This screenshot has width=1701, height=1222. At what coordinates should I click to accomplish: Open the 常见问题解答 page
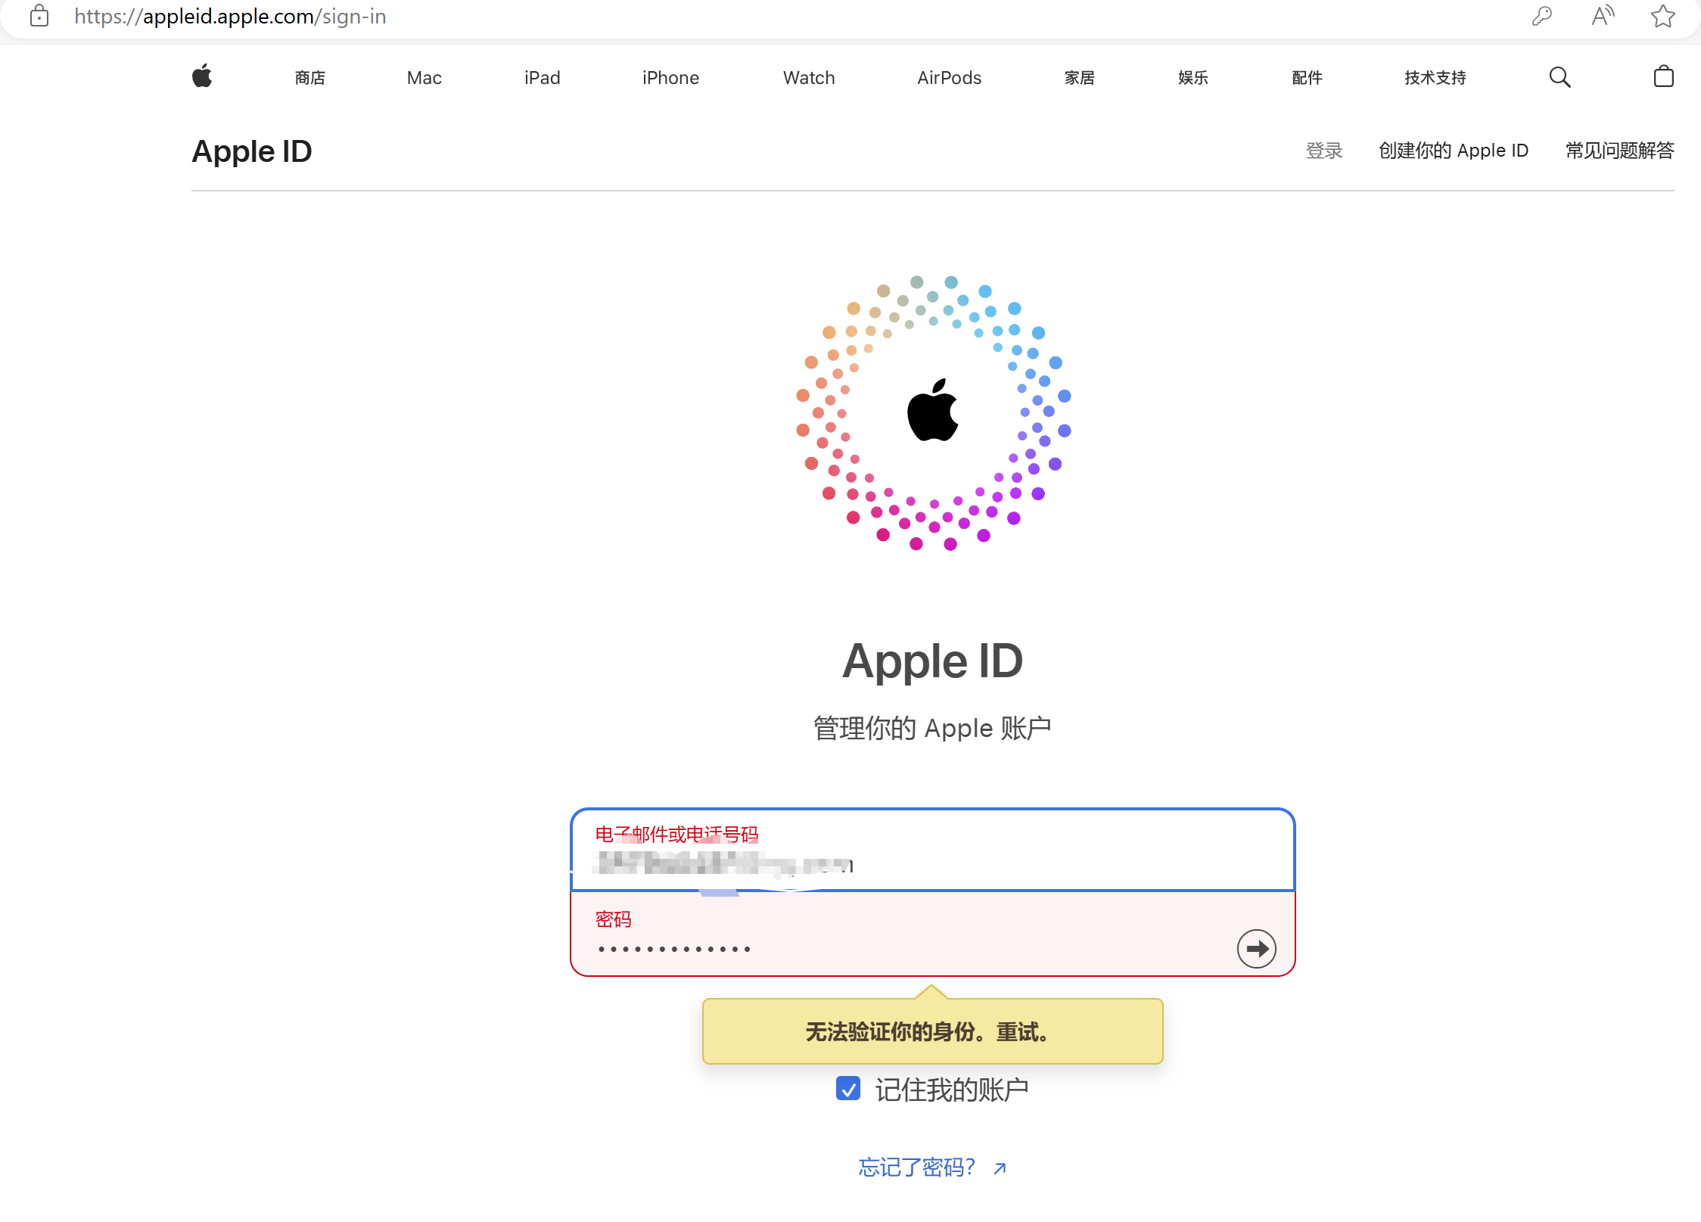tap(1619, 150)
